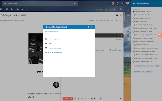162x101 pixels.
Task: Expand the search options arrow in search bar
Action: point(74,4)
